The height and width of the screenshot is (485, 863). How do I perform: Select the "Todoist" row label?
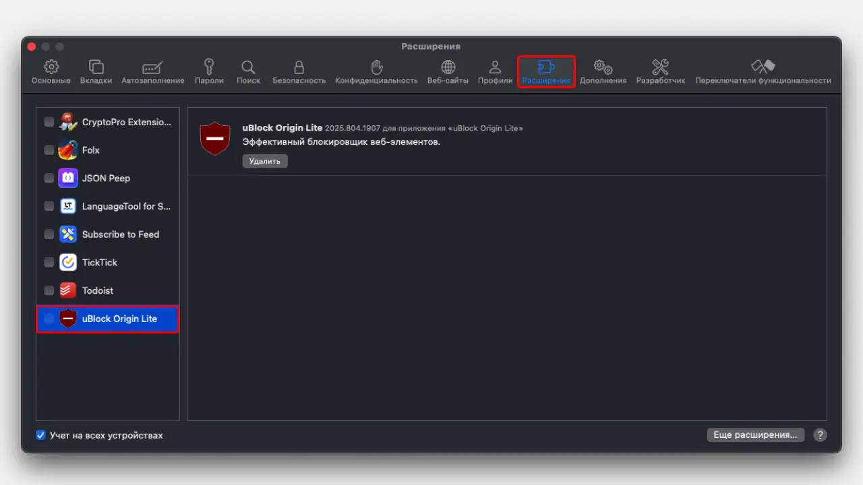tap(98, 290)
